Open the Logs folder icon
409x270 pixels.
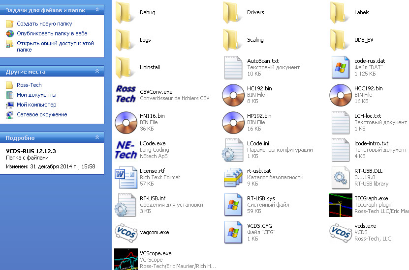[x=125, y=40]
